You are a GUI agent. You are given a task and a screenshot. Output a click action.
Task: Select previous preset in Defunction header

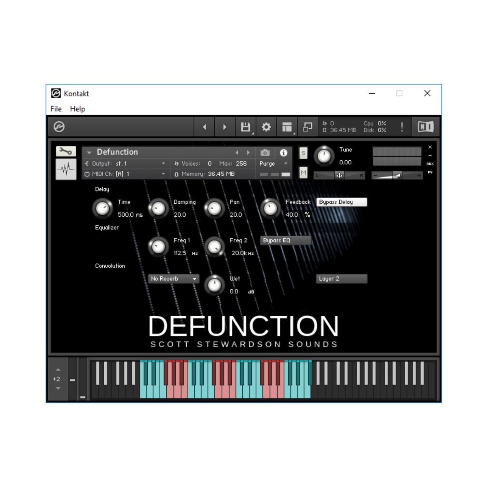pos(237,153)
